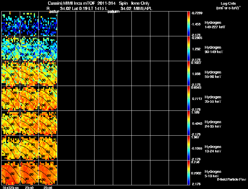Choose the 24-35 keV image at 314T23:44

[11, 123]
